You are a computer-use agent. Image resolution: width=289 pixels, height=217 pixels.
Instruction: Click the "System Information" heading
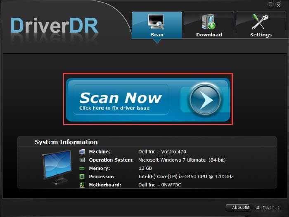66,142
